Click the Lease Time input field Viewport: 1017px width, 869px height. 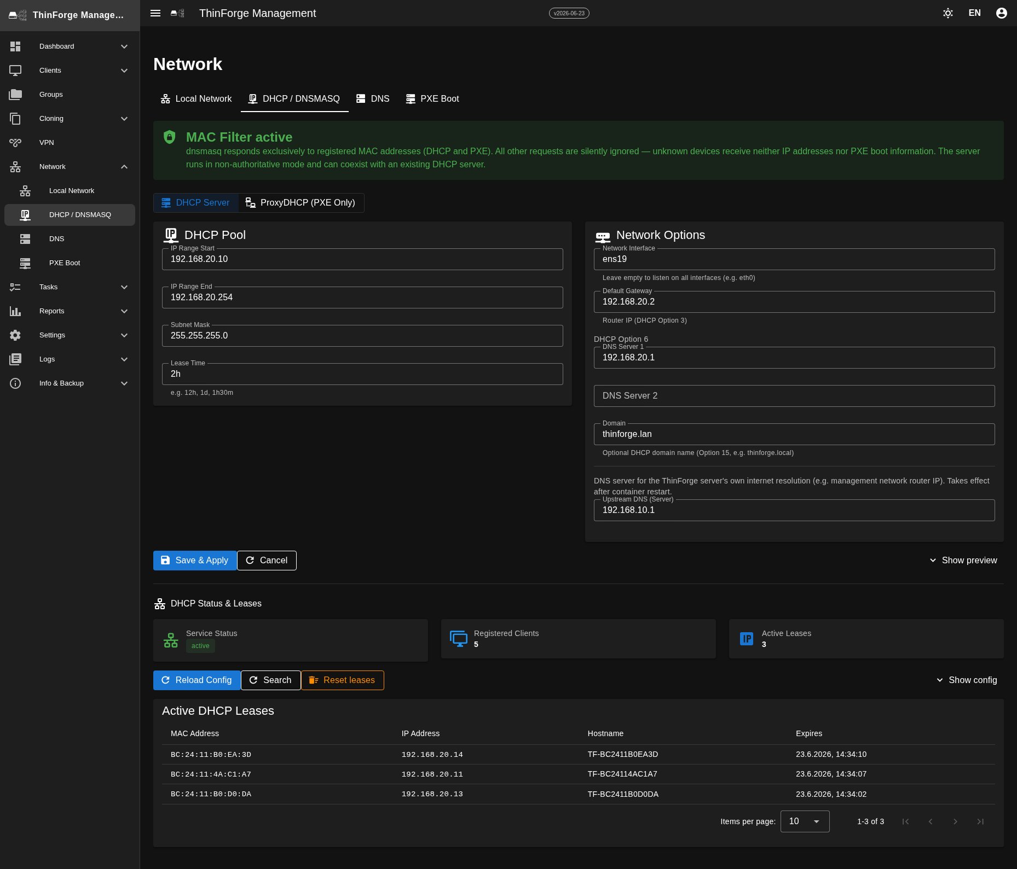(362, 374)
